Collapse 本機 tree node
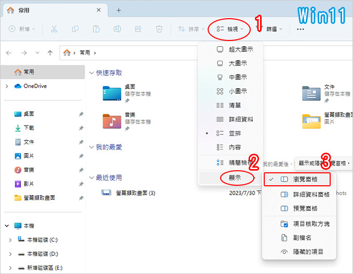The image size is (353, 274). [7, 226]
